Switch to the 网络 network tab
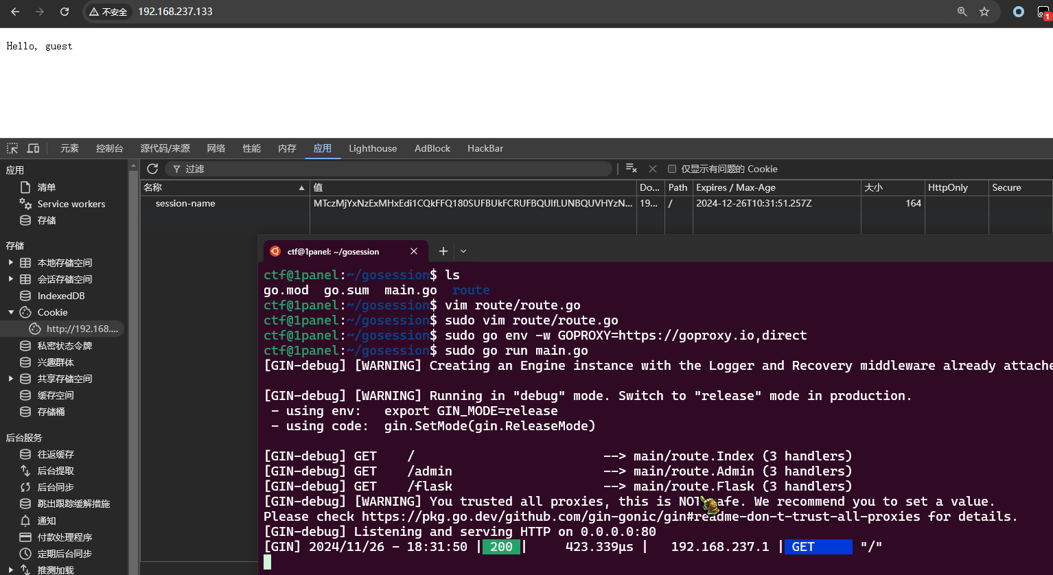The width and height of the screenshot is (1053, 575). tap(216, 148)
